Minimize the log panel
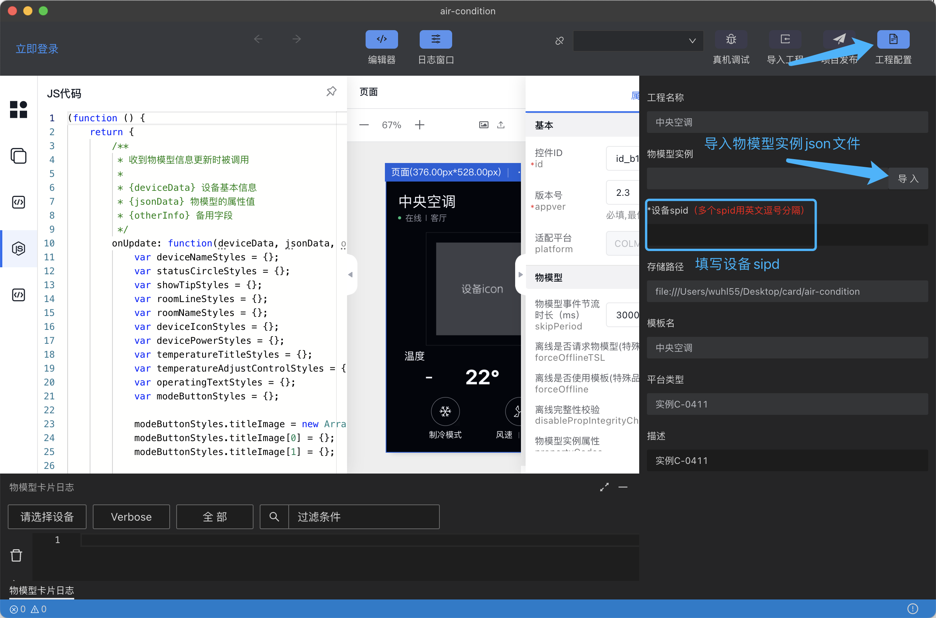The image size is (936, 618). click(x=623, y=487)
